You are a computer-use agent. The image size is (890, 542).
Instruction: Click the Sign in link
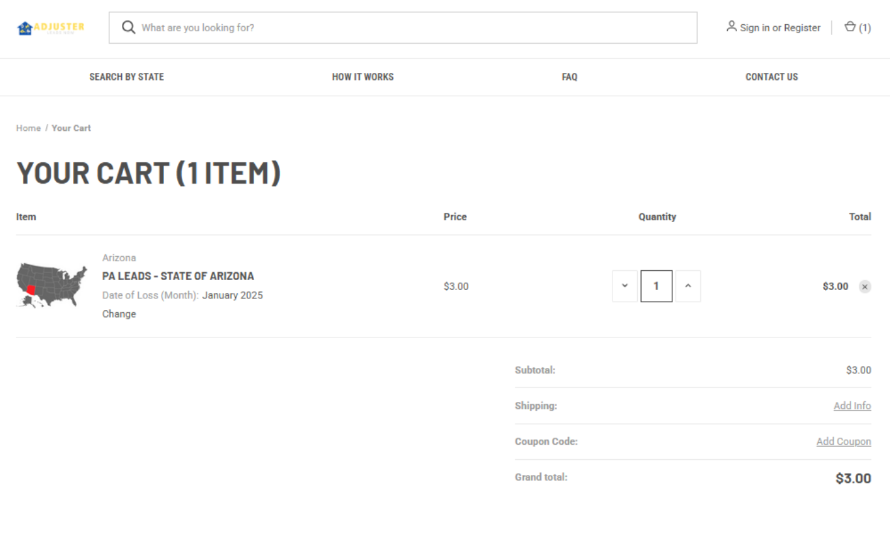(754, 28)
